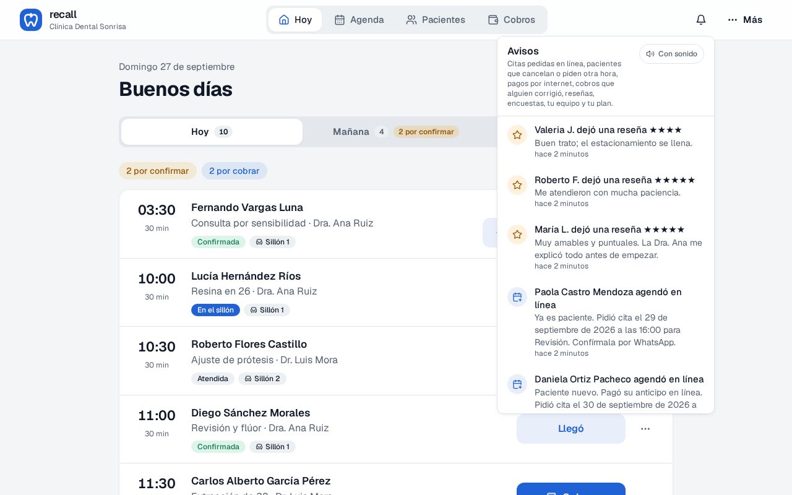Open the notifications bell icon
Image resolution: width=792 pixels, height=495 pixels.
click(x=701, y=20)
